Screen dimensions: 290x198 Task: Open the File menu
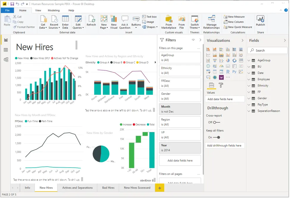7,10
